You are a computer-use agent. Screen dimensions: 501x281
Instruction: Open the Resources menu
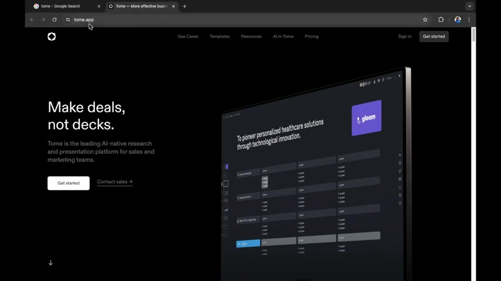click(x=251, y=36)
